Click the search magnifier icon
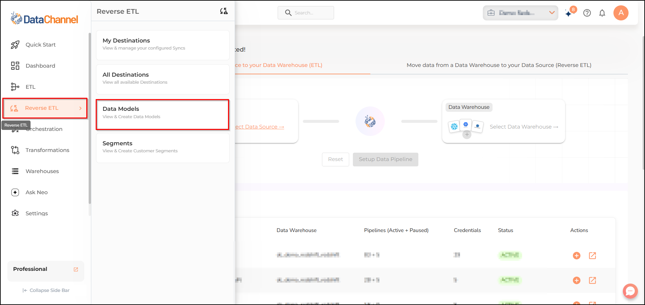Screen dimensions: 645x305 point(288,13)
